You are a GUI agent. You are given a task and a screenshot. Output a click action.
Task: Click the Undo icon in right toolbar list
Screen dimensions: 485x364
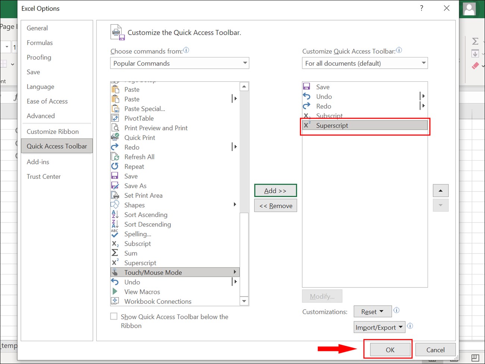click(x=307, y=96)
